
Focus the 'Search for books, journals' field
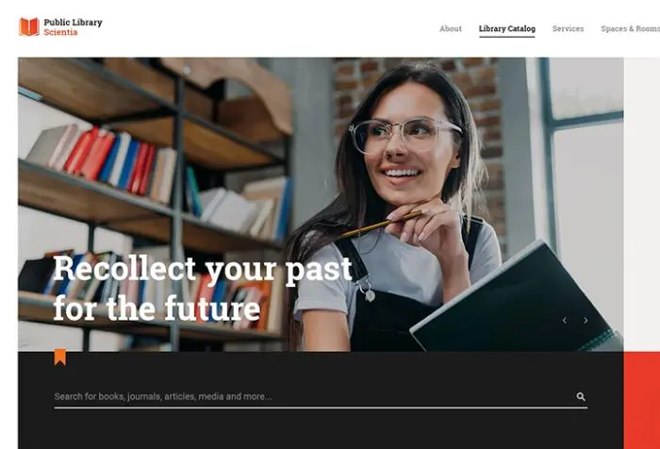coord(314,396)
